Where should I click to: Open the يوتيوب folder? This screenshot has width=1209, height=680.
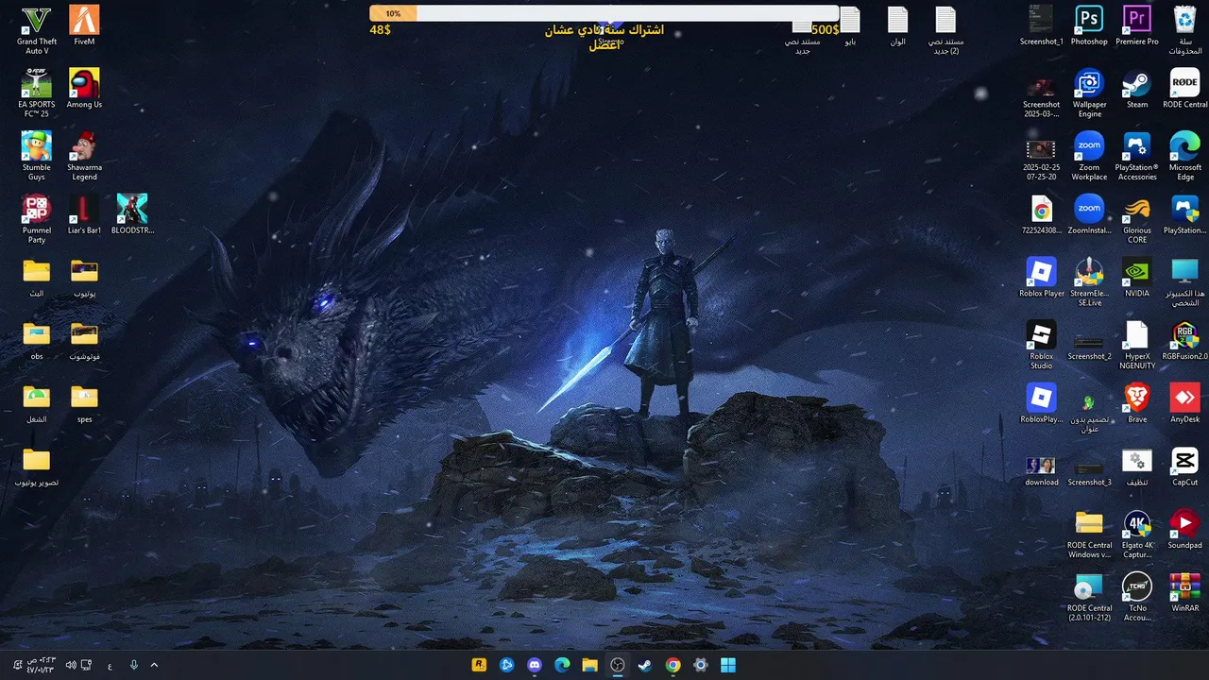point(84,278)
